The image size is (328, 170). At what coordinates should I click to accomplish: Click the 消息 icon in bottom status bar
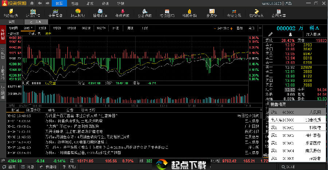click(x=23, y=167)
